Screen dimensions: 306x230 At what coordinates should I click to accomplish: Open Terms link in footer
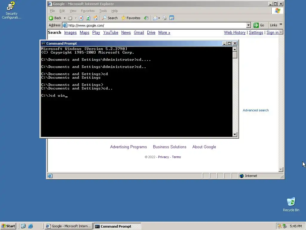[176, 157]
